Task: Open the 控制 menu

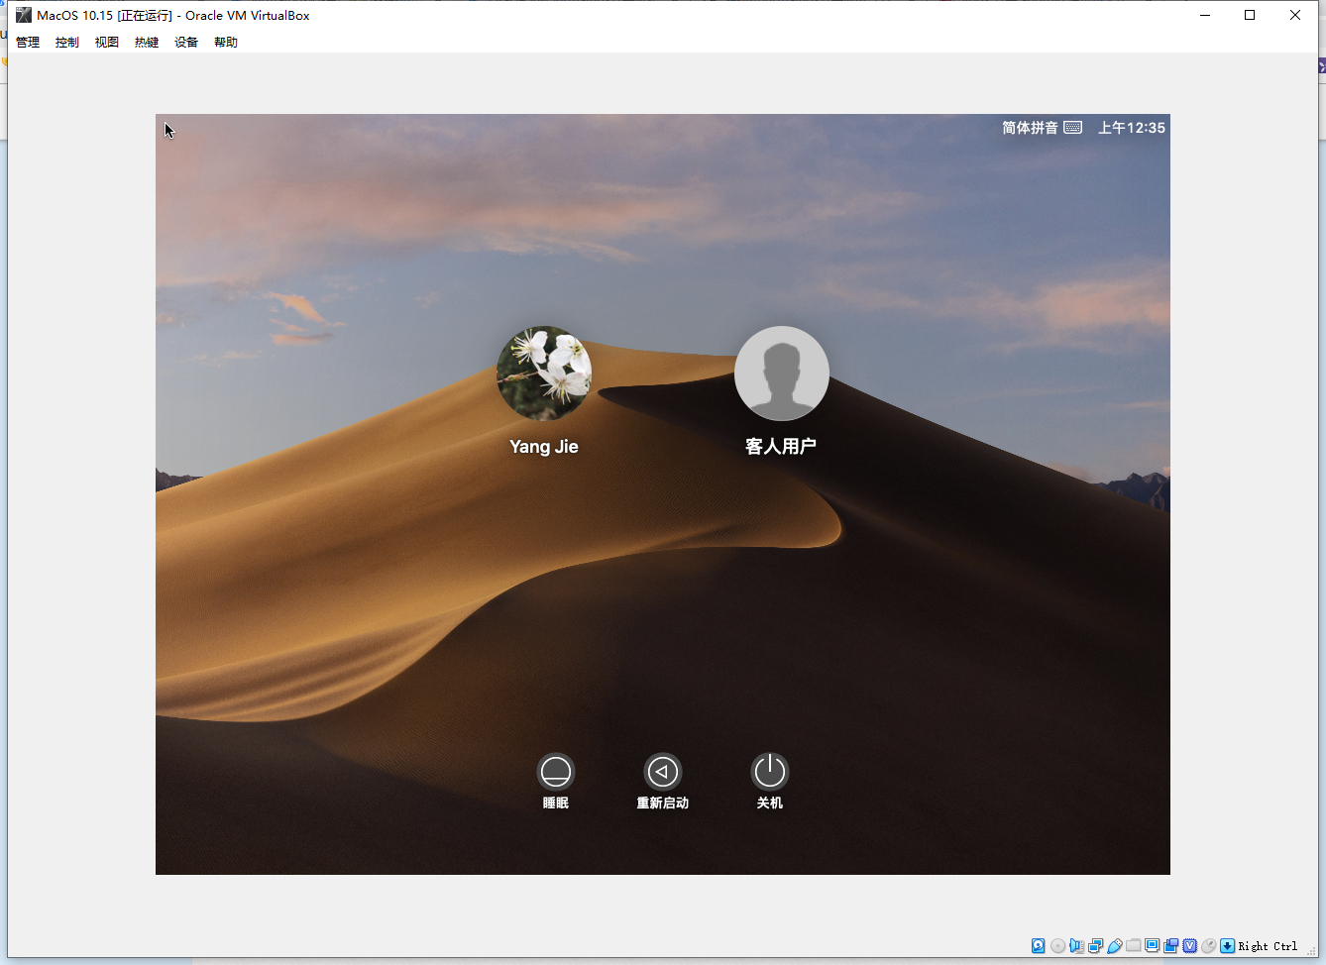Action: (x=67, y=43)
